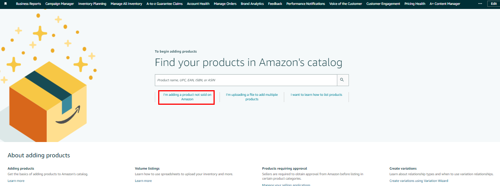Click the bookmark flag icon in top bar
Screen dimensions: 500x186
[6, 4]
